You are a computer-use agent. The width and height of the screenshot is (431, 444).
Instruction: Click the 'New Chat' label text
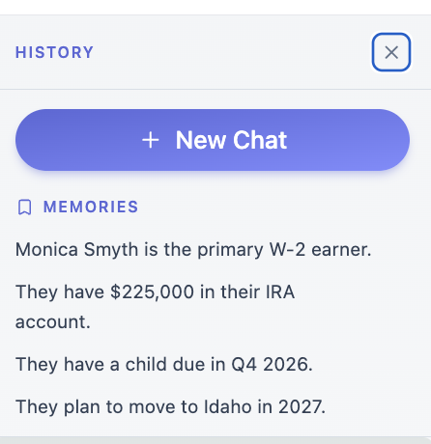231,140
